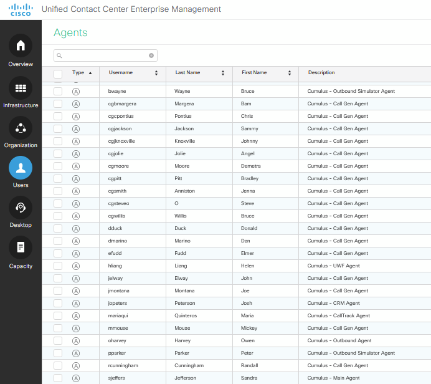Check the box for cgjackson row
Screen dimensions: 431x384
(58, 128)
